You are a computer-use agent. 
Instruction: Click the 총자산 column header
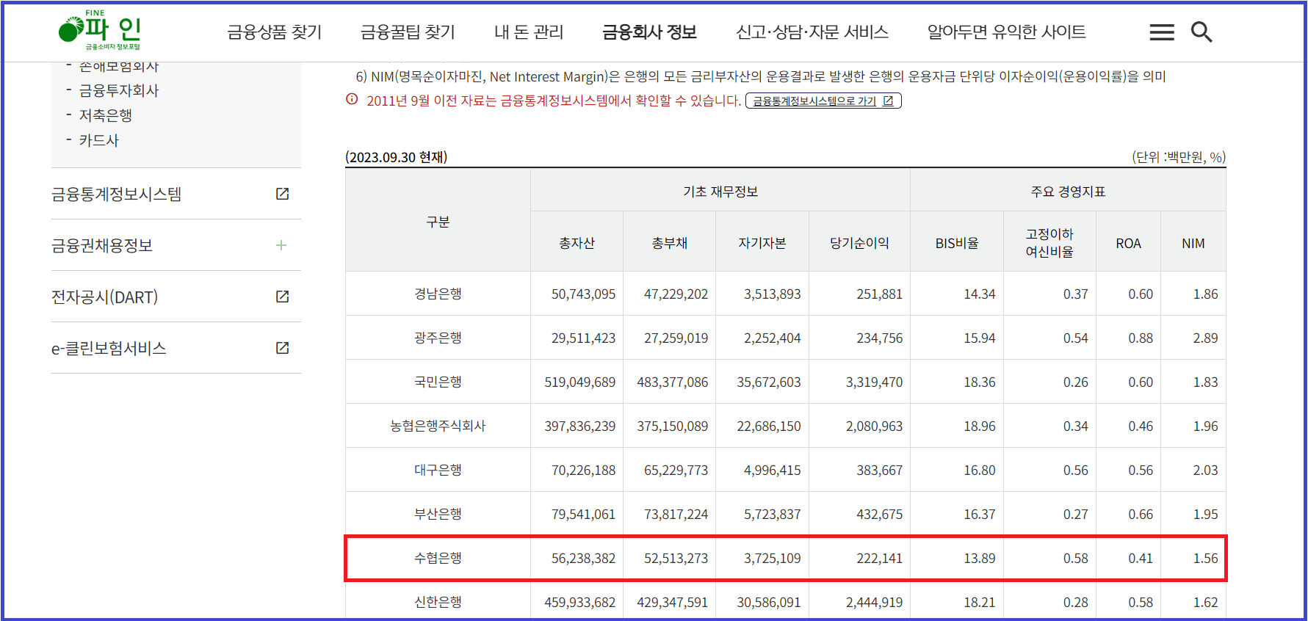pos(577,243)
